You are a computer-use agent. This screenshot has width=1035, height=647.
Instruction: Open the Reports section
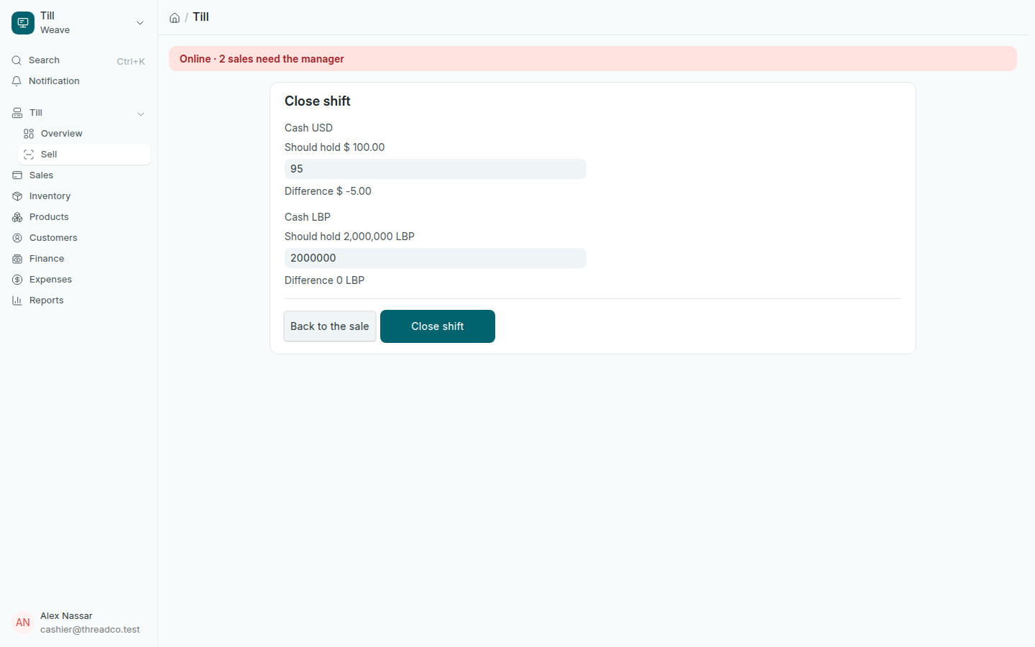click(x=78, y=300)
